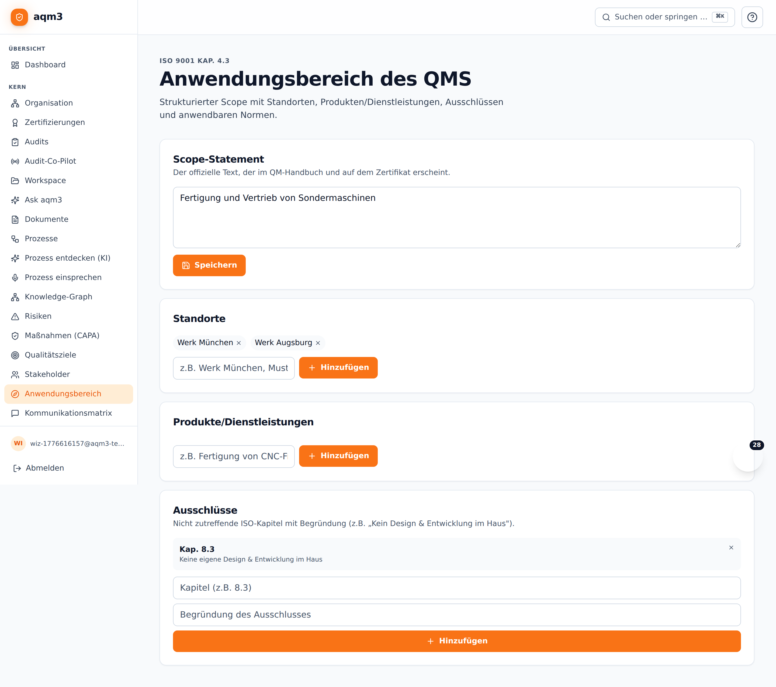This screenshot has height=687, width=776.
Task: Add a Produkte/Dienstleistungen entry with Hinzufügen
Action: tap(338, 456)
